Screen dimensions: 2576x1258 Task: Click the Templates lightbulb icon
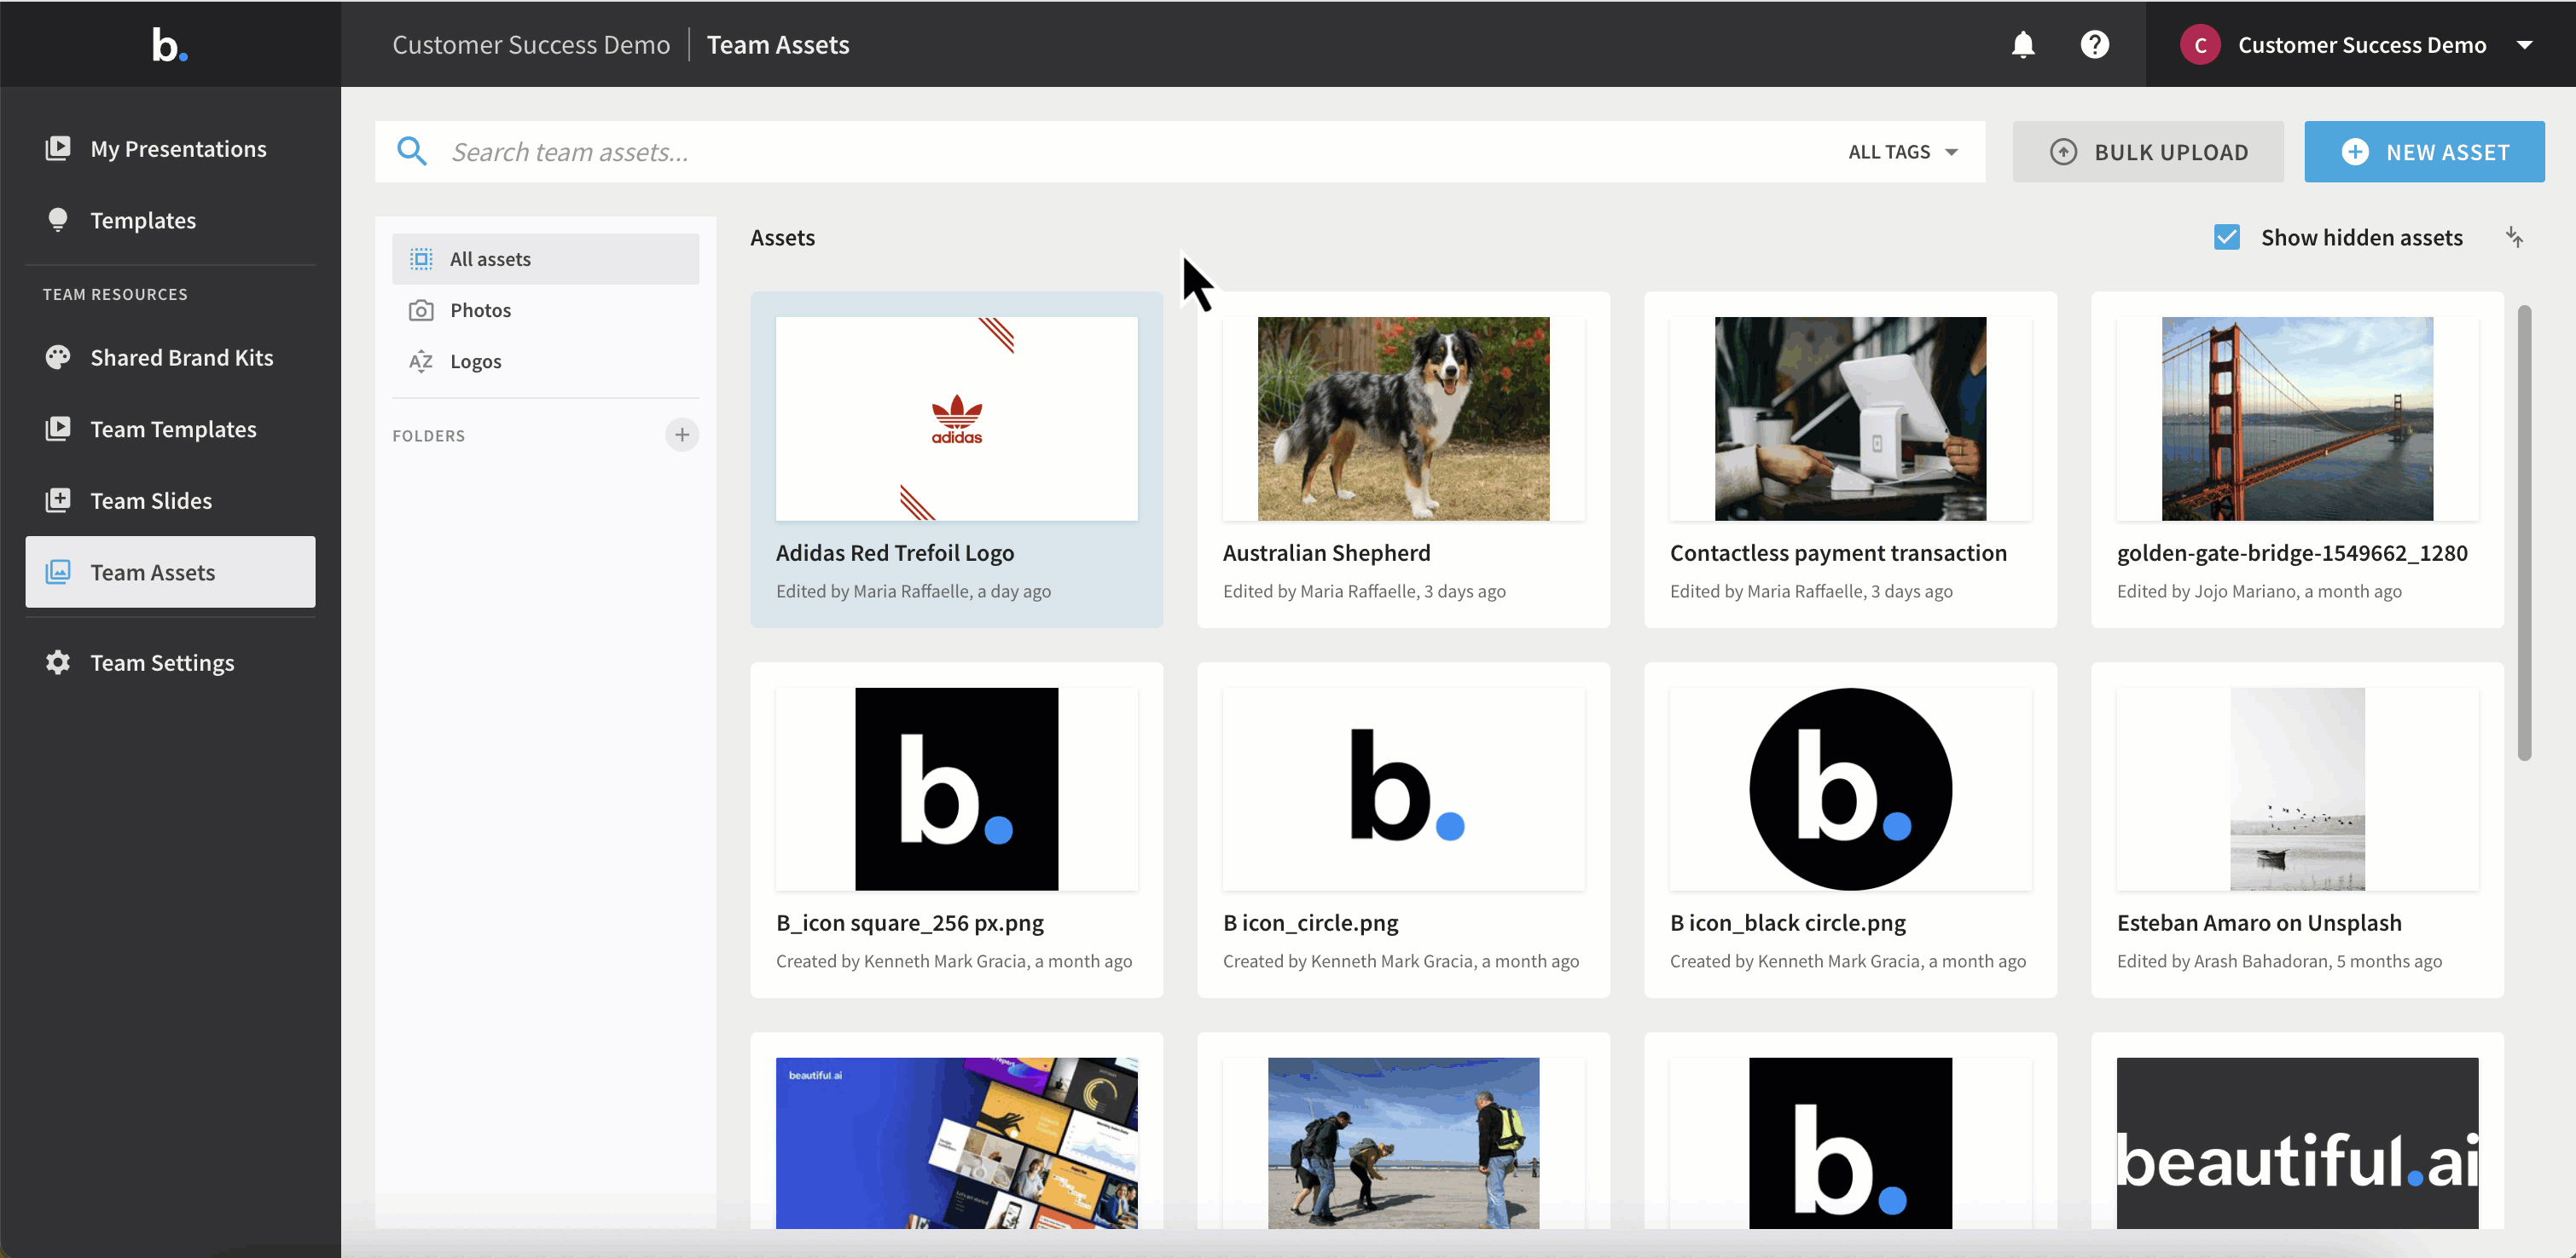click(x=58, y=220)
